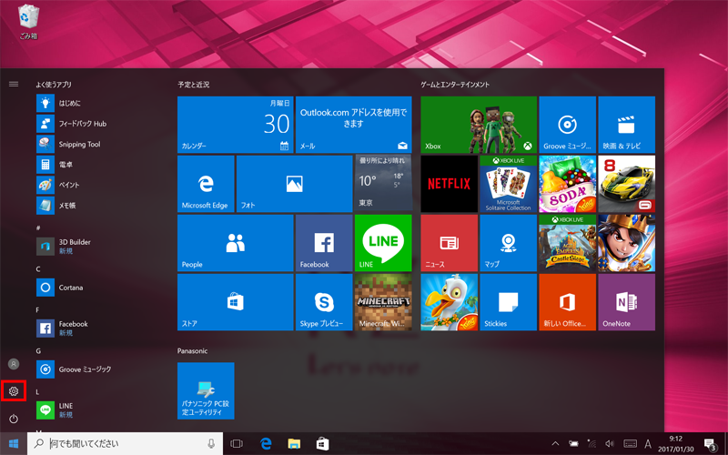The width and height of the screenshot is (728, 455).
Task: Open the マップ tile
Action: click(509, 243)
